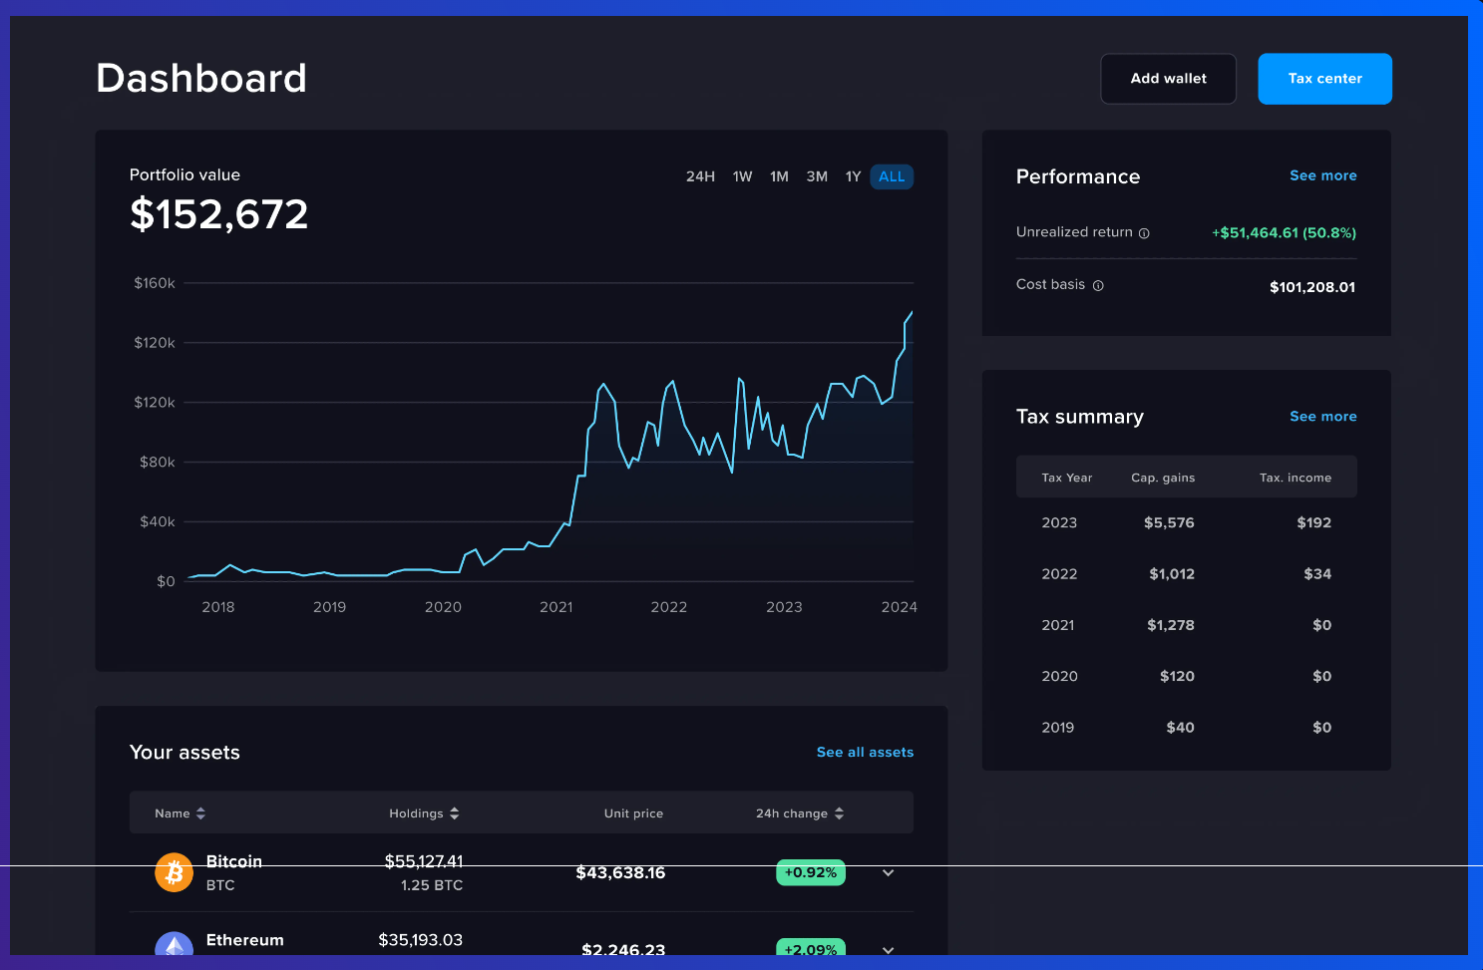
Task: Click the $55,127.41 Bitcoin holdings value
Action: point(424,861)
